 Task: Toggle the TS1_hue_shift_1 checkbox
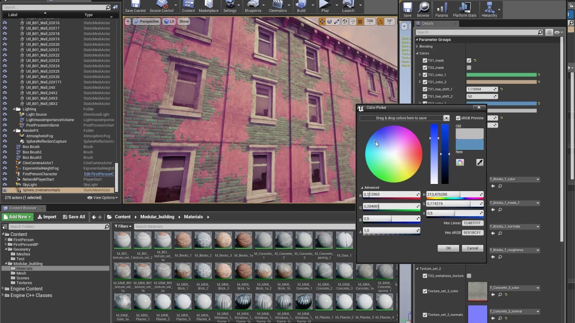pos(425,89)
